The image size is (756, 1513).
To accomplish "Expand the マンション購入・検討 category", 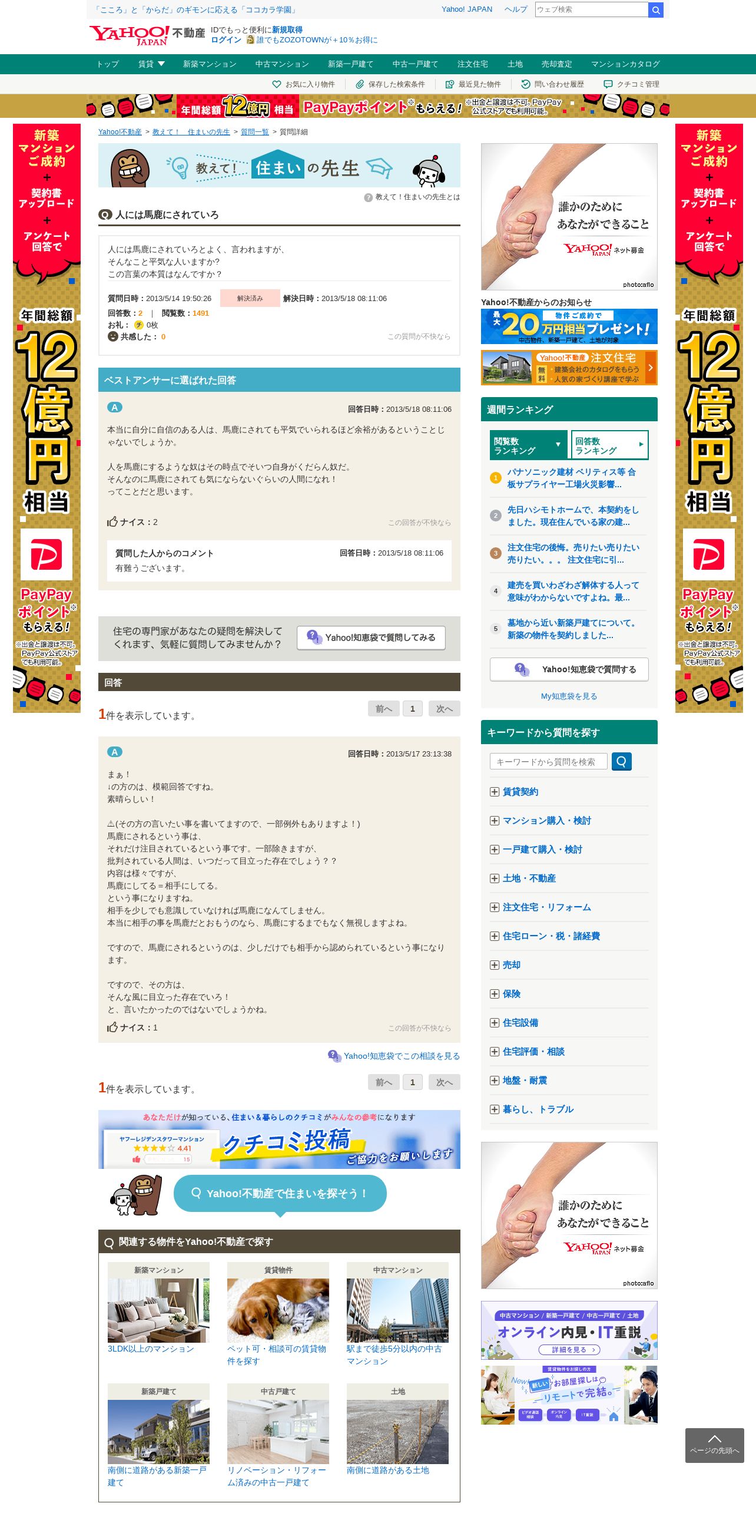I will click(x=495, y=821).
